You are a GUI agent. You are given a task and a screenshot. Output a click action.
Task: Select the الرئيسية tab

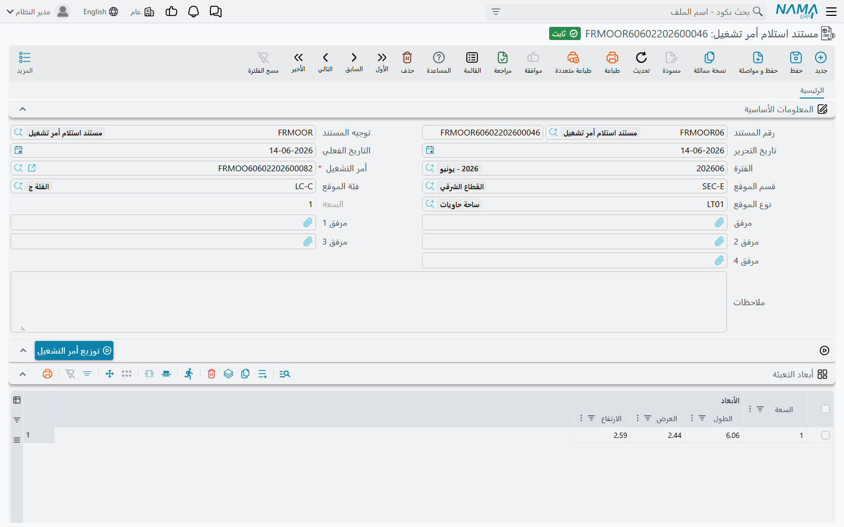click(812, 91)
